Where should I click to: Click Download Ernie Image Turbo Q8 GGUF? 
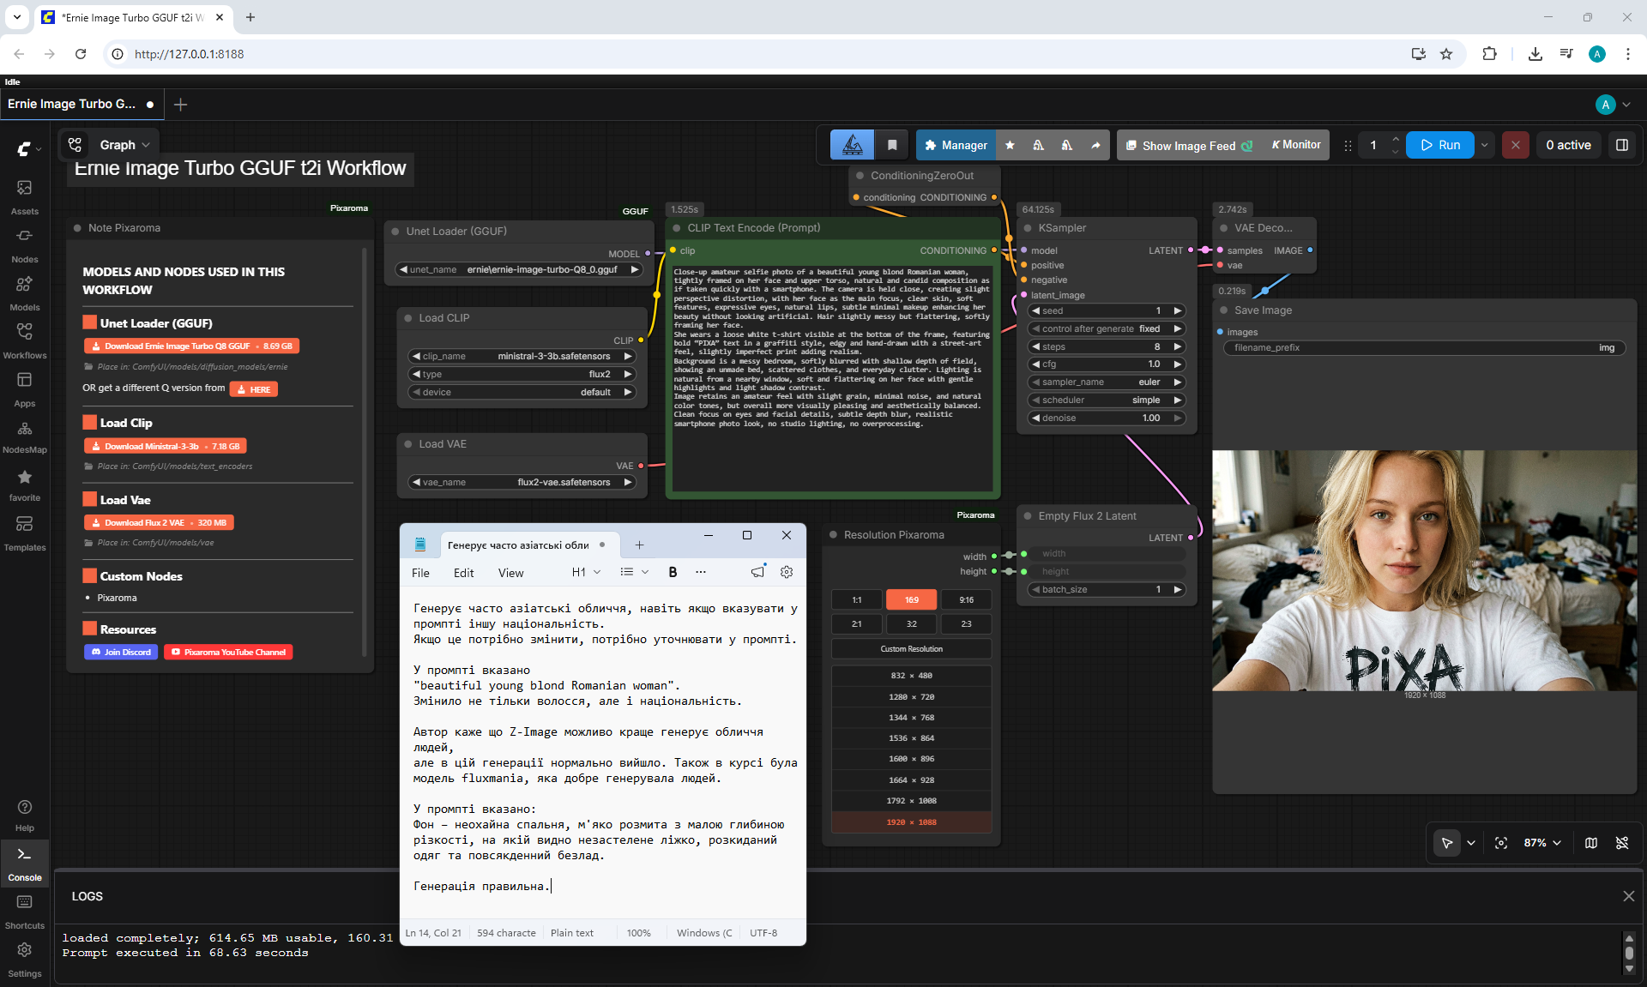pyautogui.click(x=191, y=346)
